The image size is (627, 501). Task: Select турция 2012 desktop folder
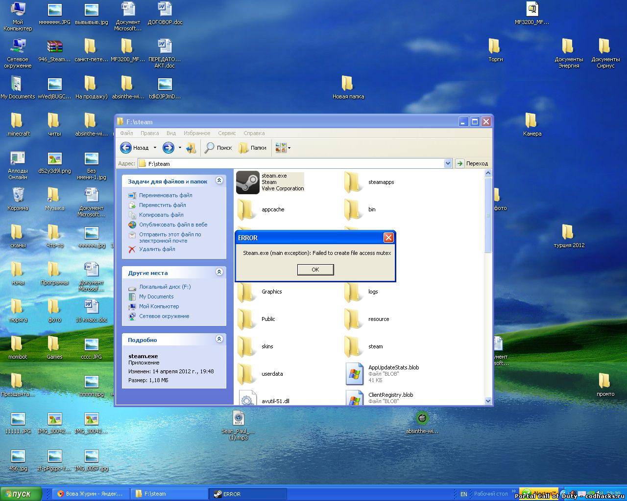[569, 236]
